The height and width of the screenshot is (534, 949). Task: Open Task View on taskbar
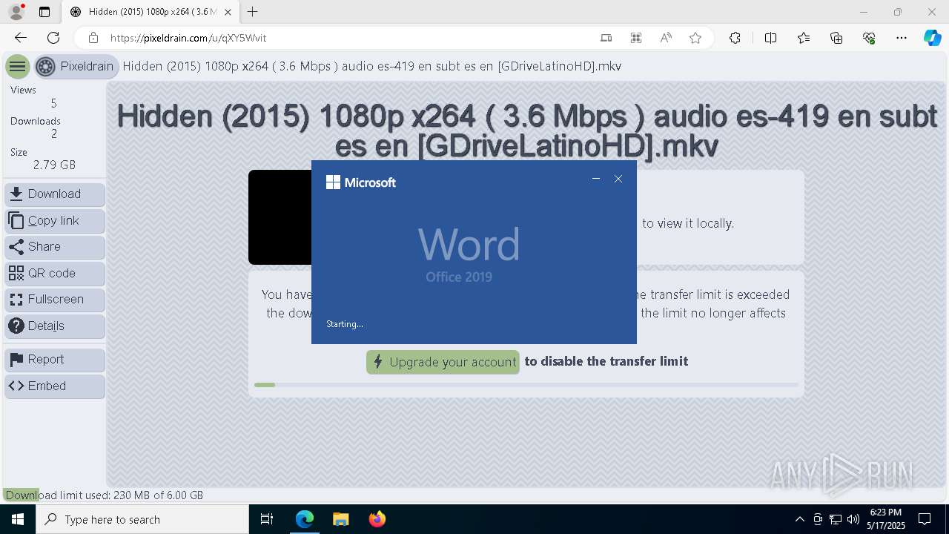point(267,519)
